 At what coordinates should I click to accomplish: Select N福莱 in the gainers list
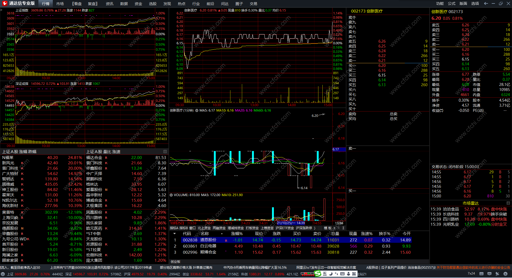[x=42, y=158]
